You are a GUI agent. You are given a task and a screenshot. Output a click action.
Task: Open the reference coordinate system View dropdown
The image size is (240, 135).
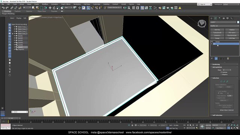pos(68,7)
